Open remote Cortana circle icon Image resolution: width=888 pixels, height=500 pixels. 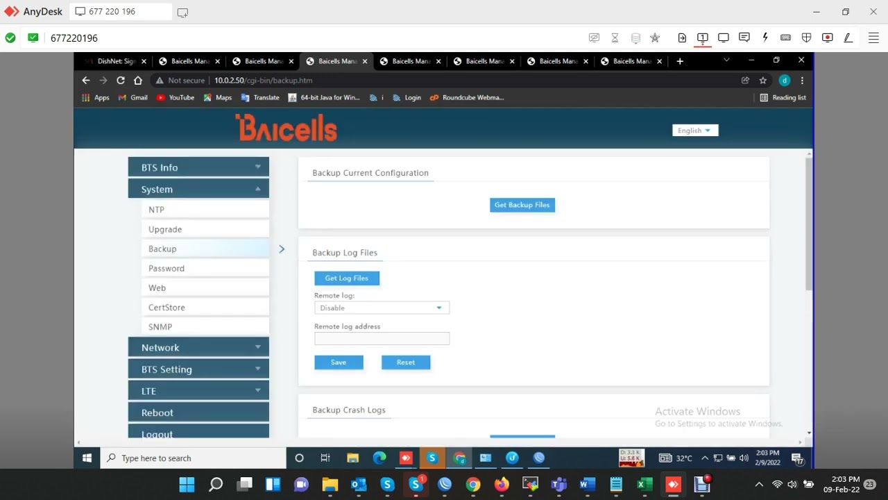(x=299, y=458)
